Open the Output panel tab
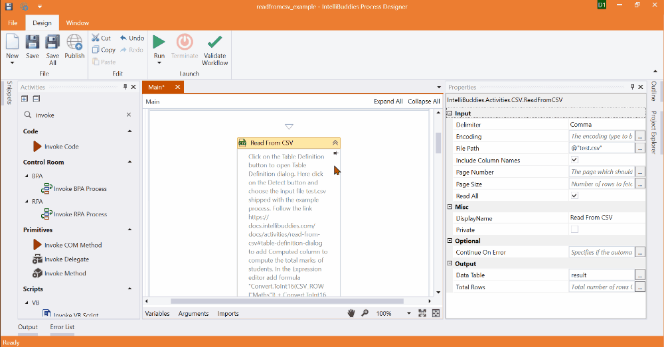 point(27,326)
